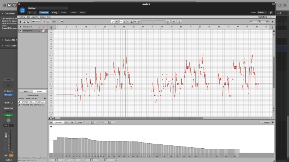Open the Melodyne settings gear icon
Image resolution: width=289 pixels, height=162 pixels.
coord(272,22)
